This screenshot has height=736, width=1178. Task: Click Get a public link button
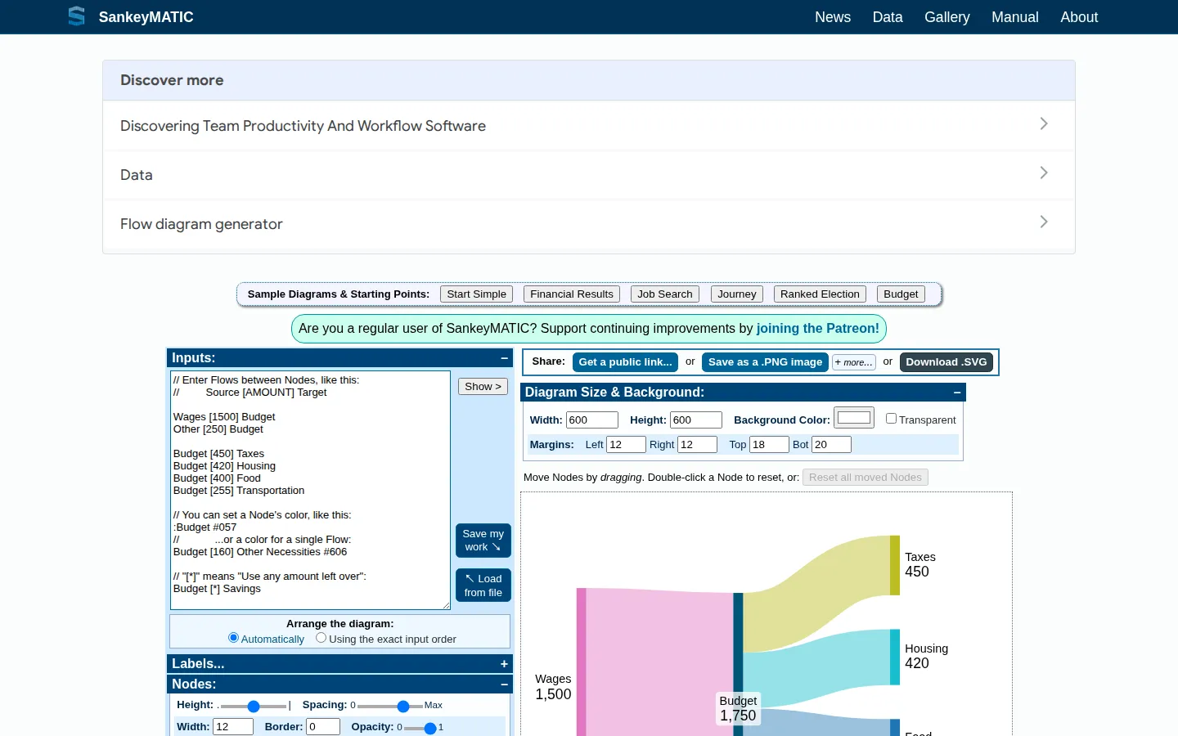click(625, 362)
